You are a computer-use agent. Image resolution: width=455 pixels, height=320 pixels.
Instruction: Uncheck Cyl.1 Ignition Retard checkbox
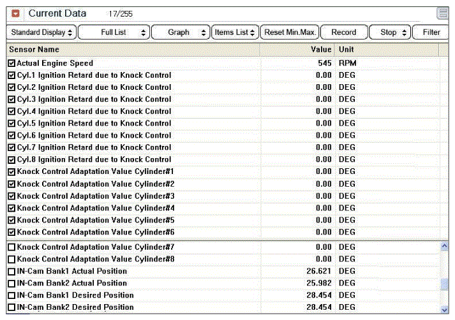[x=11, y=75]
